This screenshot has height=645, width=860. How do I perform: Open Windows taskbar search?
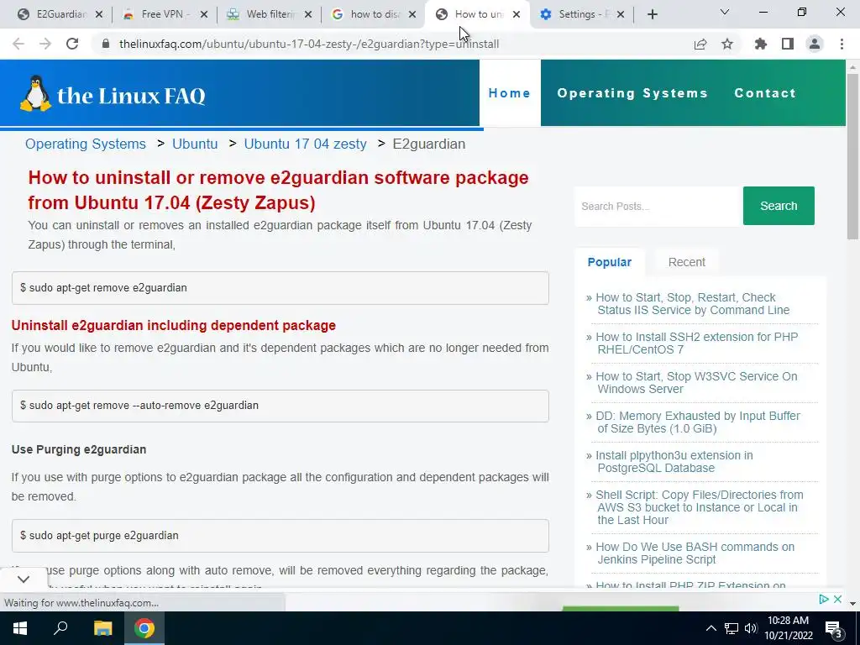60,628
